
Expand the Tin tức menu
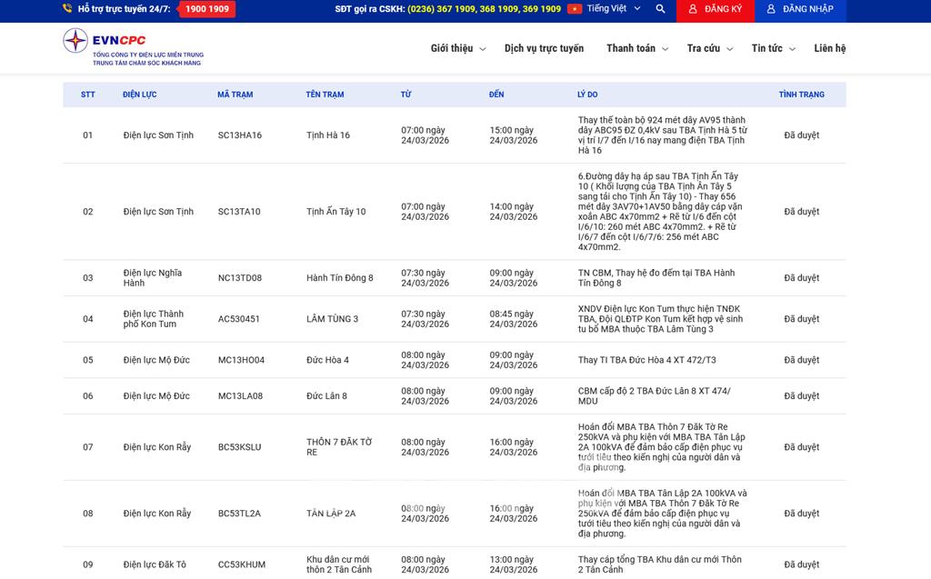click(773, 48)
